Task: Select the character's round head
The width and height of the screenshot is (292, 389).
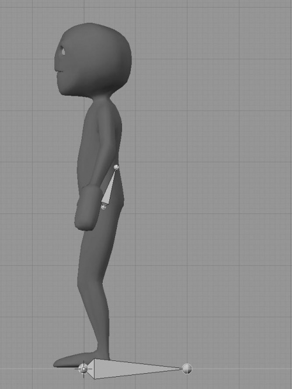Action: [x=93, y=59]
